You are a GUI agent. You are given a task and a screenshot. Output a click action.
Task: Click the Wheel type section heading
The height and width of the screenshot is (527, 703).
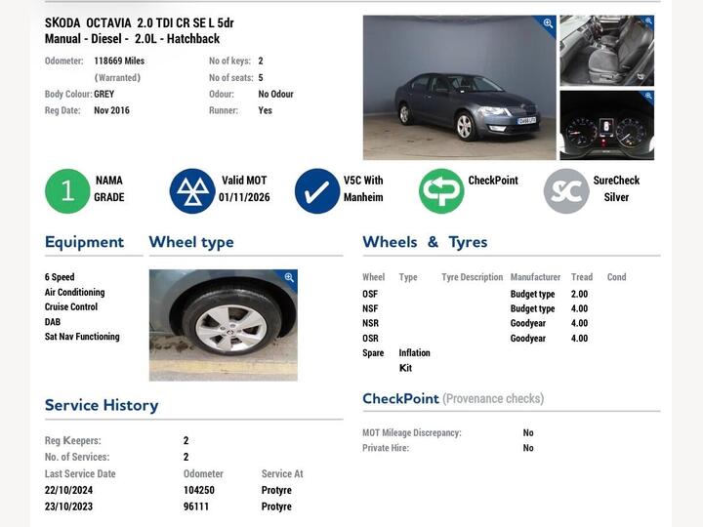(191, 242)
